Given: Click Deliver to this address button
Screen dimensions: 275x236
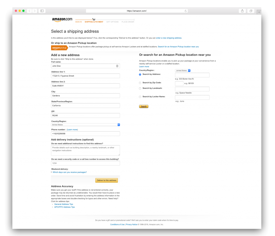Looking at the screenshot, I should point(106,180).
